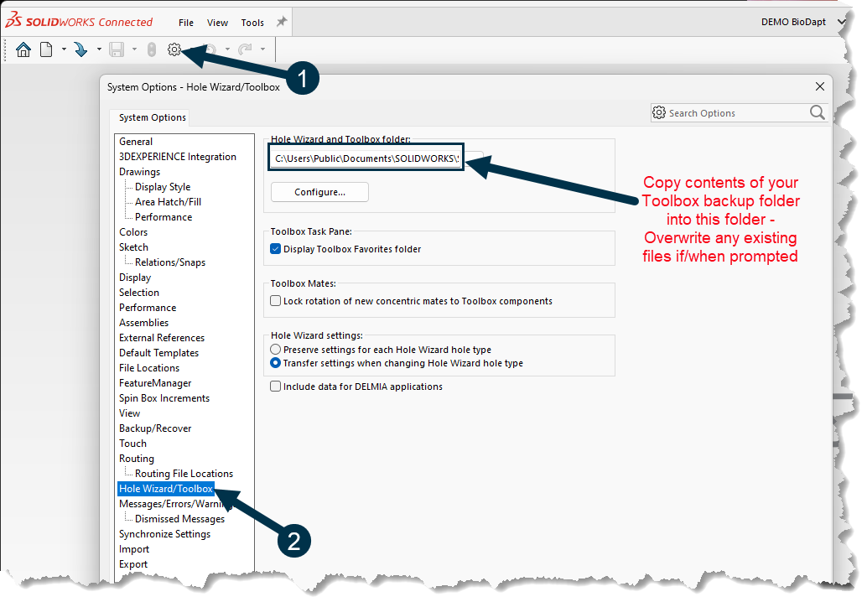Select 3DEXPERIENCE Integration option
867x602 pixels.
click(178, 157)
